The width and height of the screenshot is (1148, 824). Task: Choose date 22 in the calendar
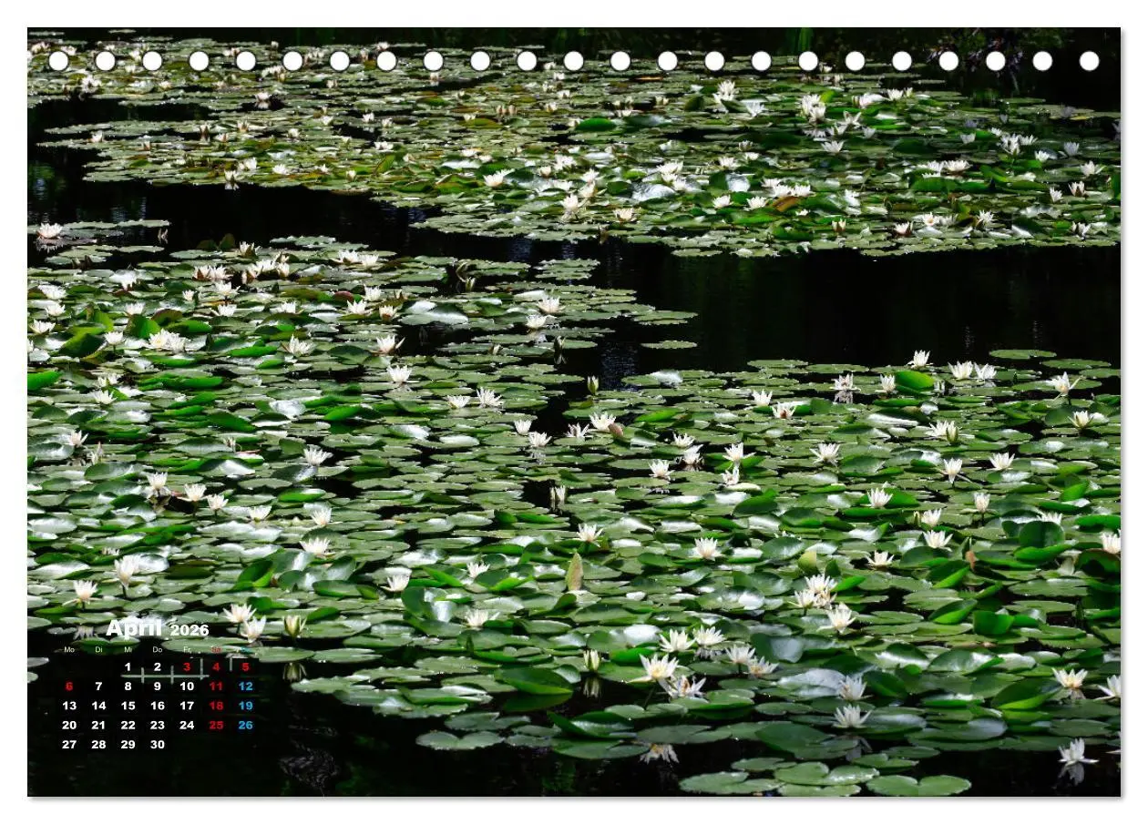coord(128,726)
